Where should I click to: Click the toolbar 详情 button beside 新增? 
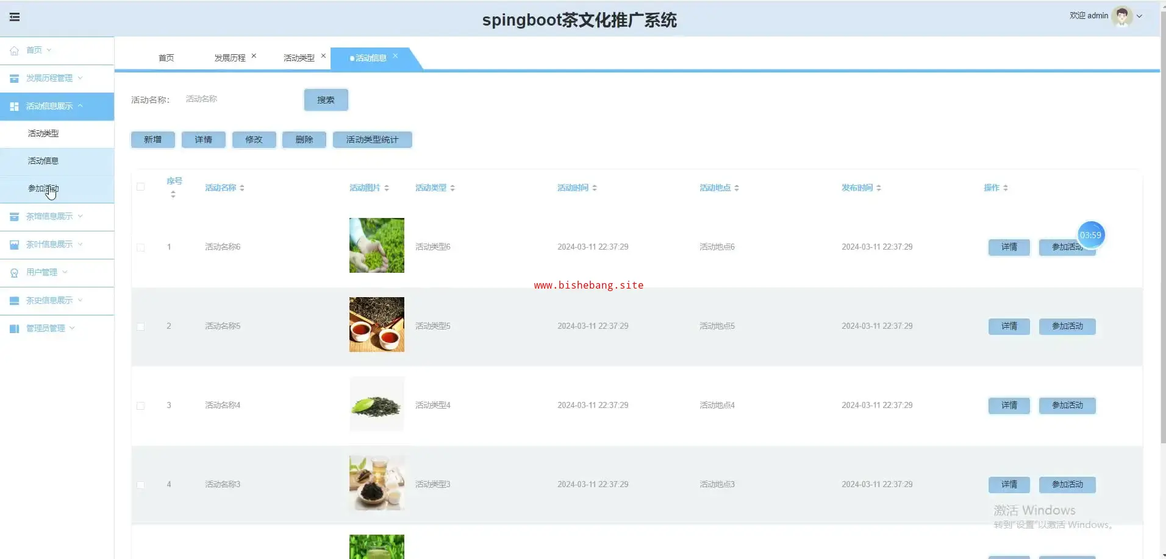(x=204, y=140)
